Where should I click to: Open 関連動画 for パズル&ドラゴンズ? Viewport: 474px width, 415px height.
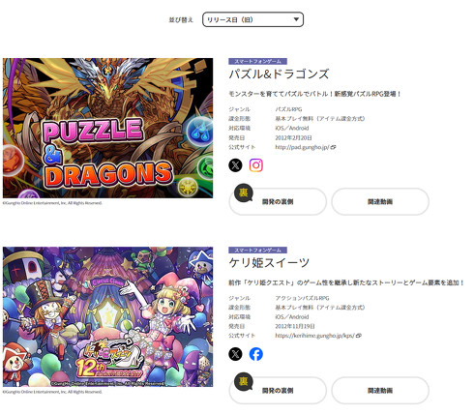pos(380,201)
